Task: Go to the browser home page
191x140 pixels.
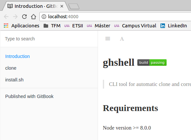Action: tap(34, 17)
